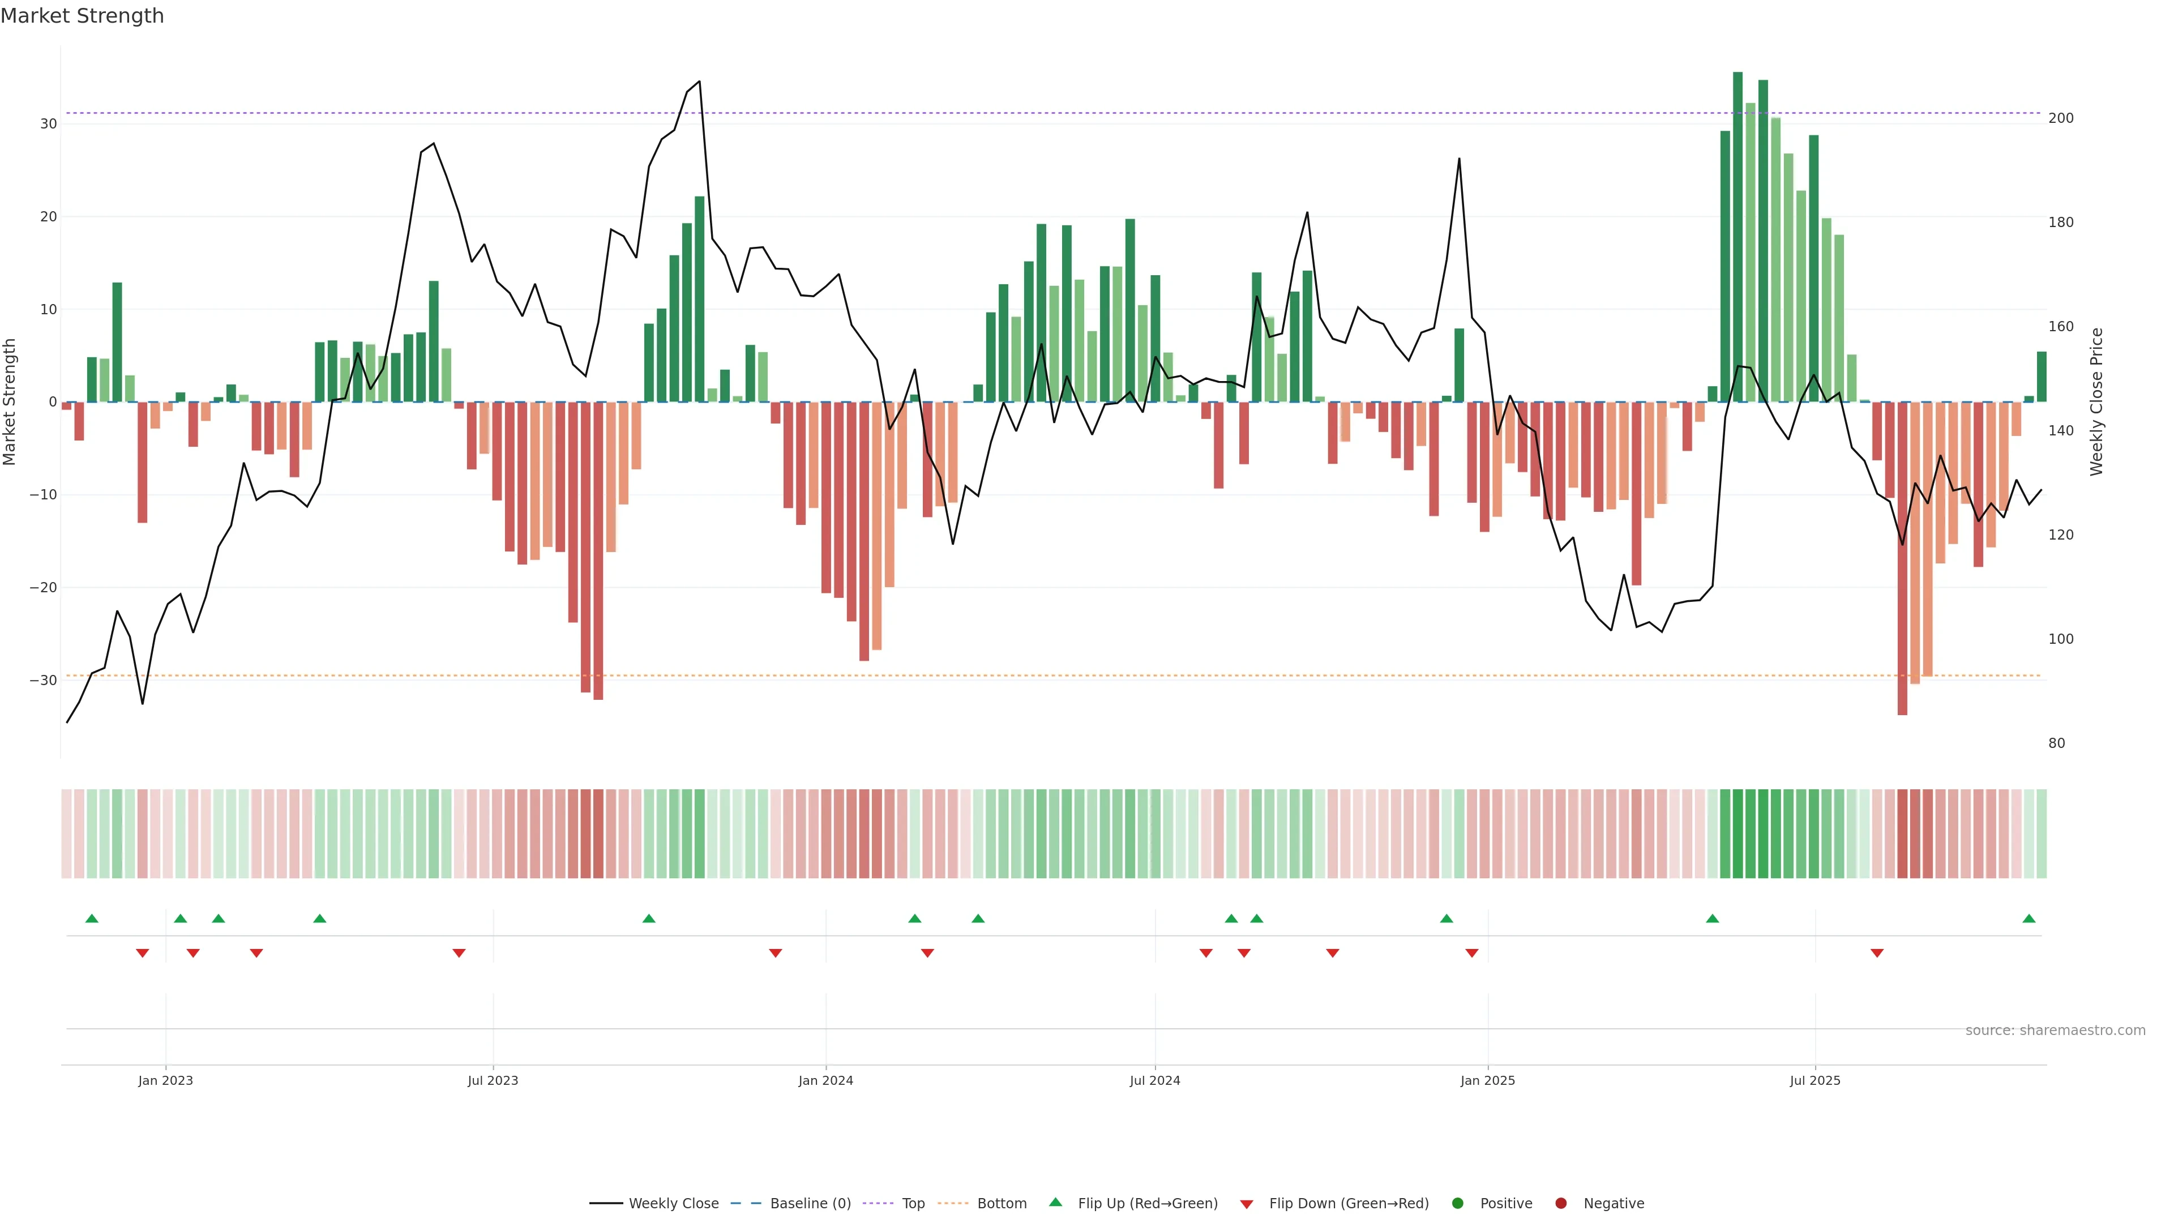Click the first green flip-up triangle marker
Screen dimensions: 2174x1223
click(x=92, y=918)
